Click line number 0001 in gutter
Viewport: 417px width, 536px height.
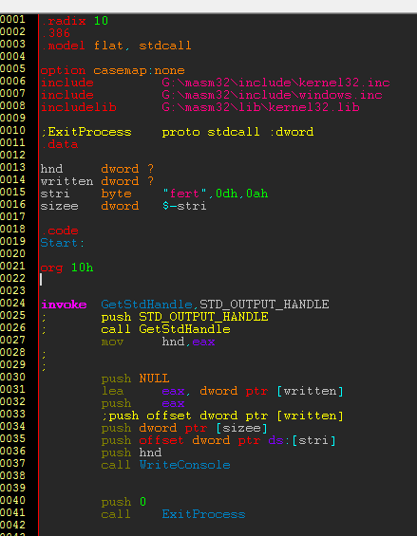[x=12, y=20]
